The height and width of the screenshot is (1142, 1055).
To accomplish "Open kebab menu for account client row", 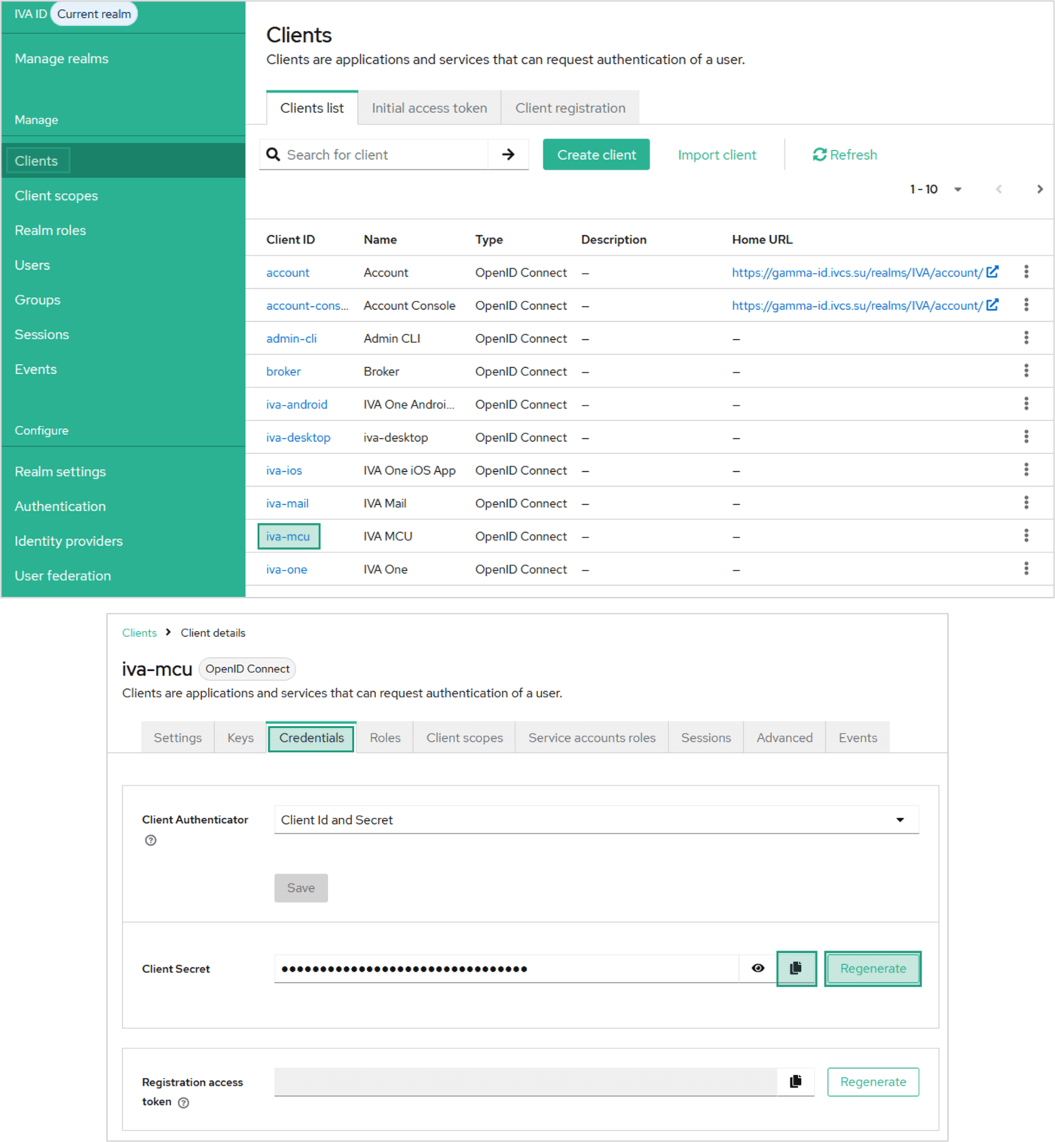I will 1026,272.
